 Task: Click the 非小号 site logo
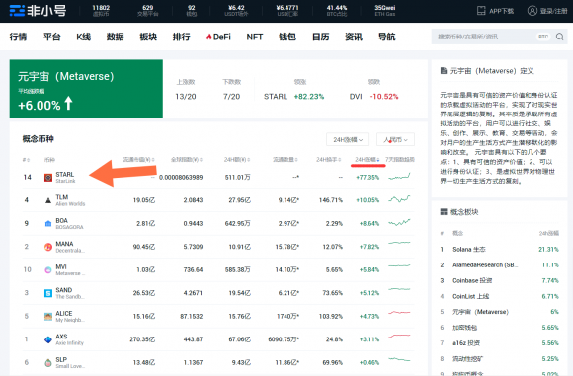pyautogui.click(x=38, y=11)
